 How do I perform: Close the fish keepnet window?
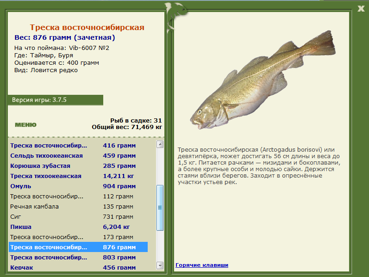click(361, 9)
